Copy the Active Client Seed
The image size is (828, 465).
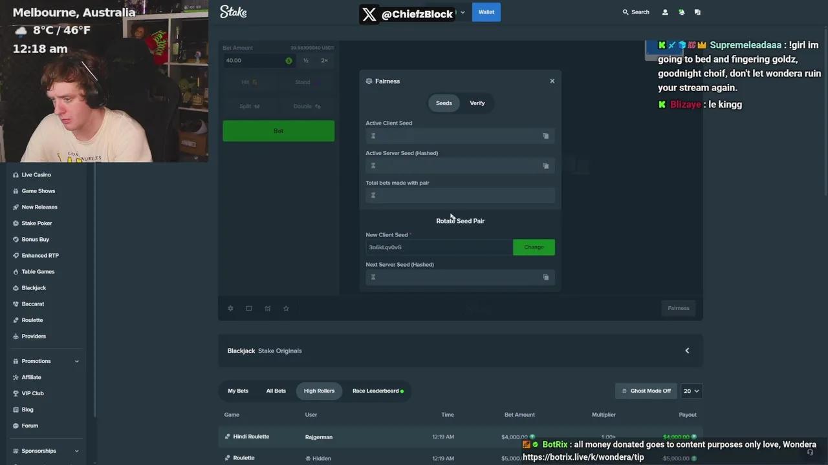point(545,136)
